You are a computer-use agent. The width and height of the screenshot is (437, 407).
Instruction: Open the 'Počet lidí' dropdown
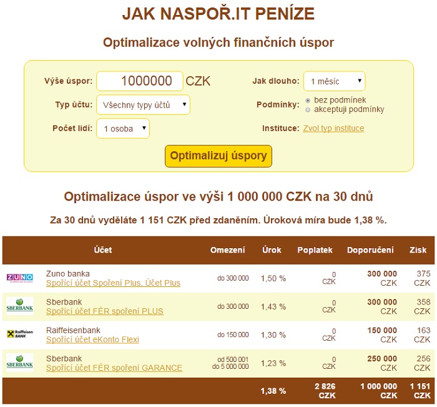pyautogui.click(x=123, y=129)
